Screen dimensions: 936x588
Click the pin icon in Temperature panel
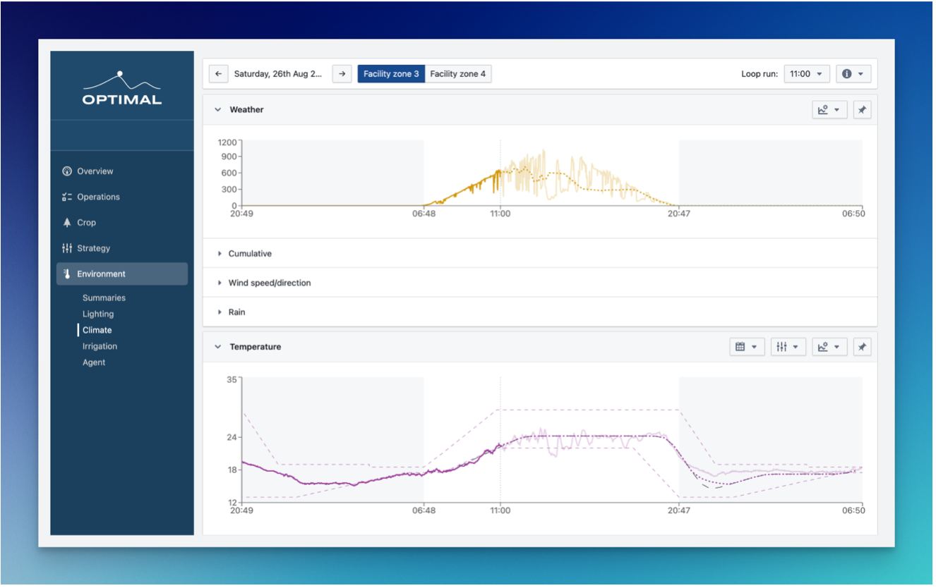(862, 347)
